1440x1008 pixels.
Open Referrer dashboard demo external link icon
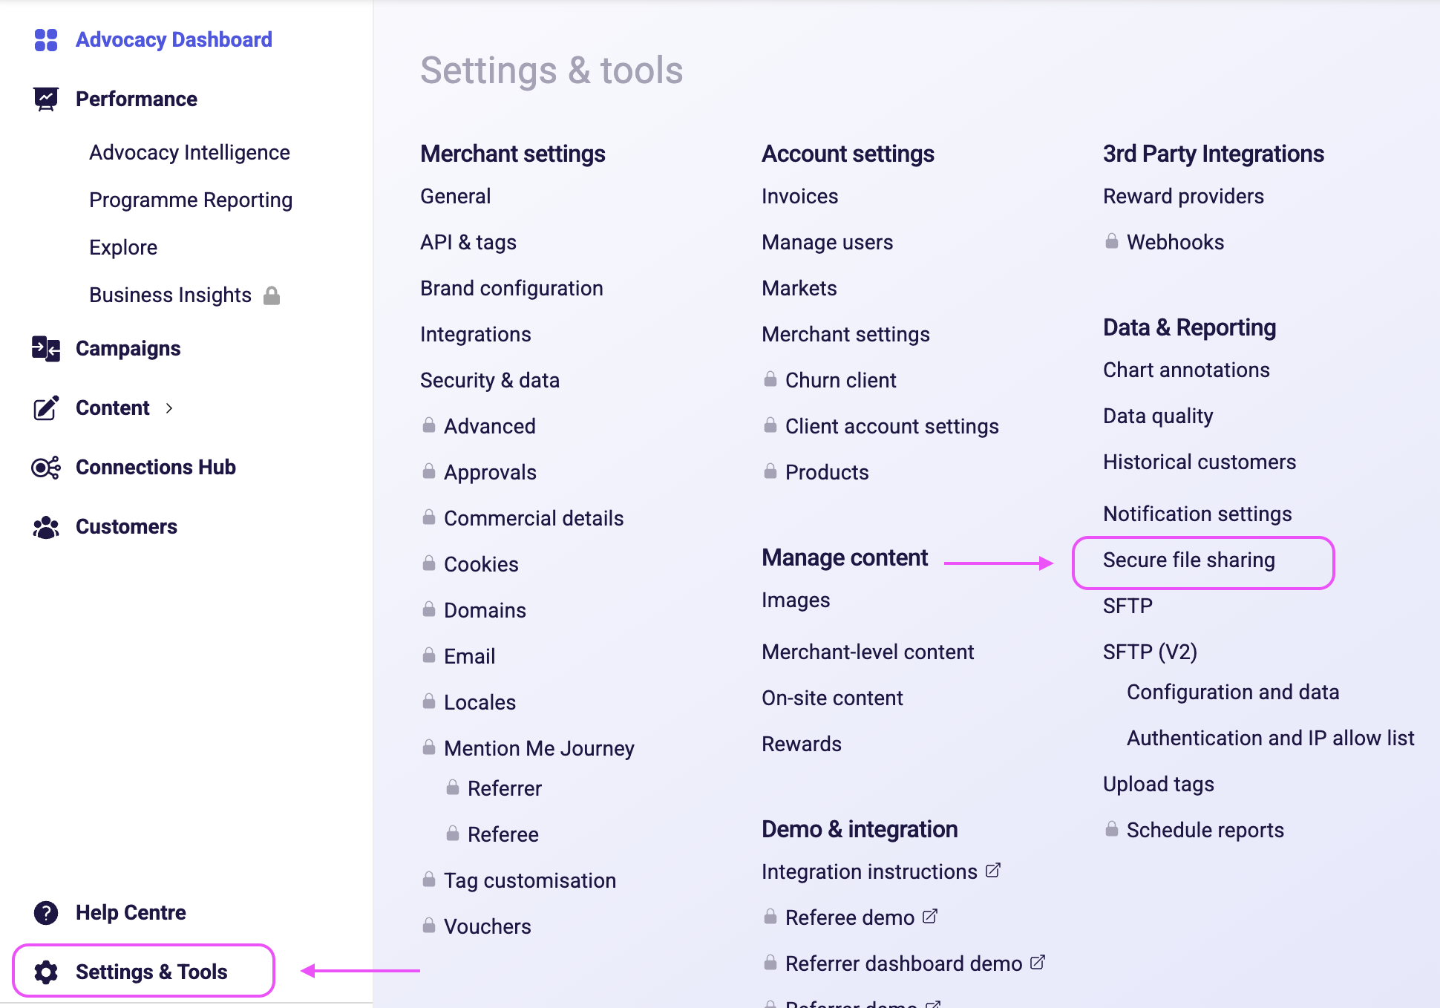(x=1038, y=962)
